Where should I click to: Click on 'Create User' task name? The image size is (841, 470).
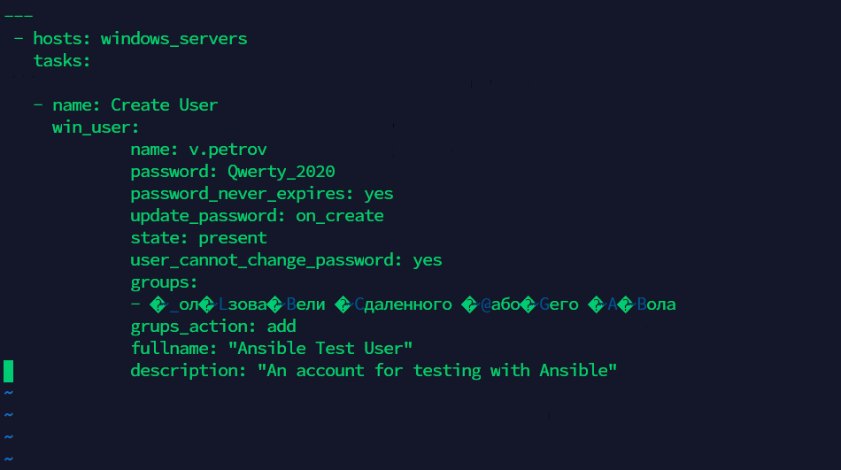(164, 104)
